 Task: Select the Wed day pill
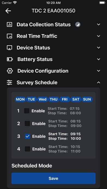click(x=43, y=99)
